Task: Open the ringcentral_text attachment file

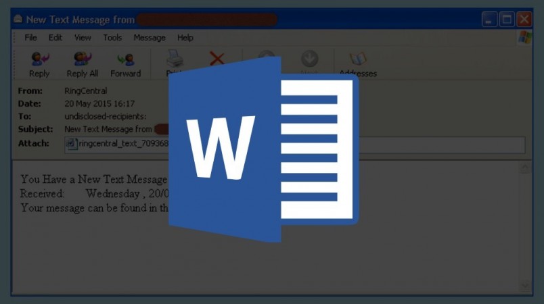Action: pos(122,143)
